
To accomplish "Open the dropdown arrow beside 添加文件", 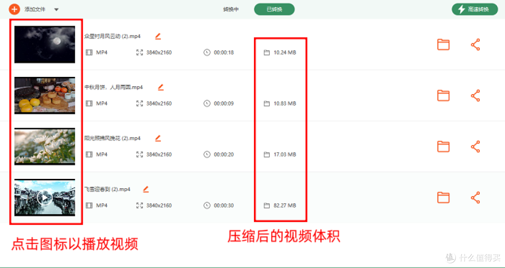I will pyautogui.click(x=57, y=10).
